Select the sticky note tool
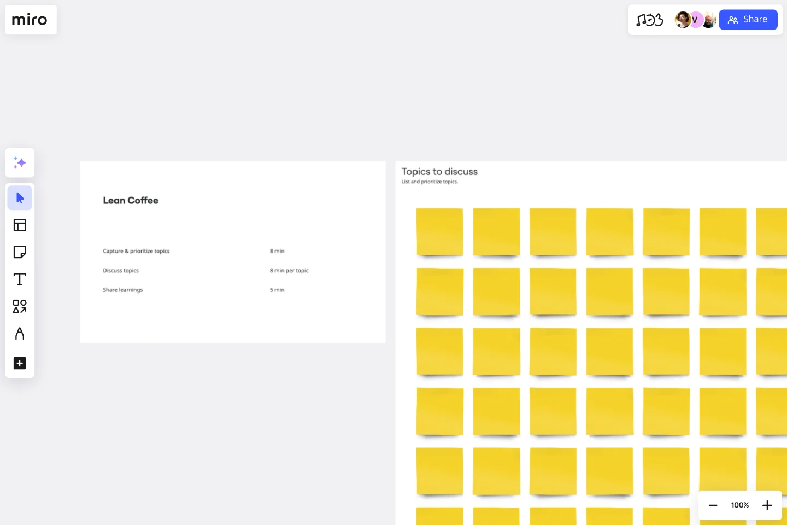The width and height of the screenshot is (787, 525). (x=20, y=252)
